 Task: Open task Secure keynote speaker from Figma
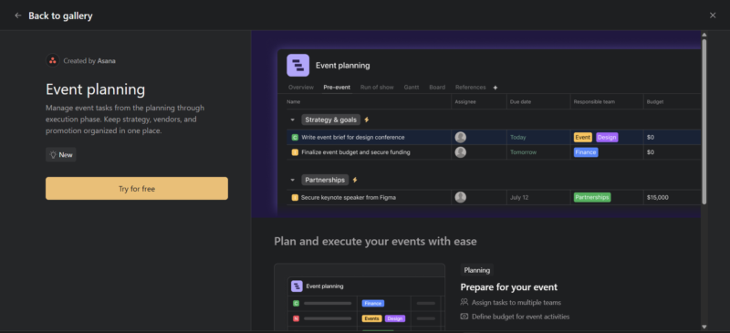coord(349,197)
